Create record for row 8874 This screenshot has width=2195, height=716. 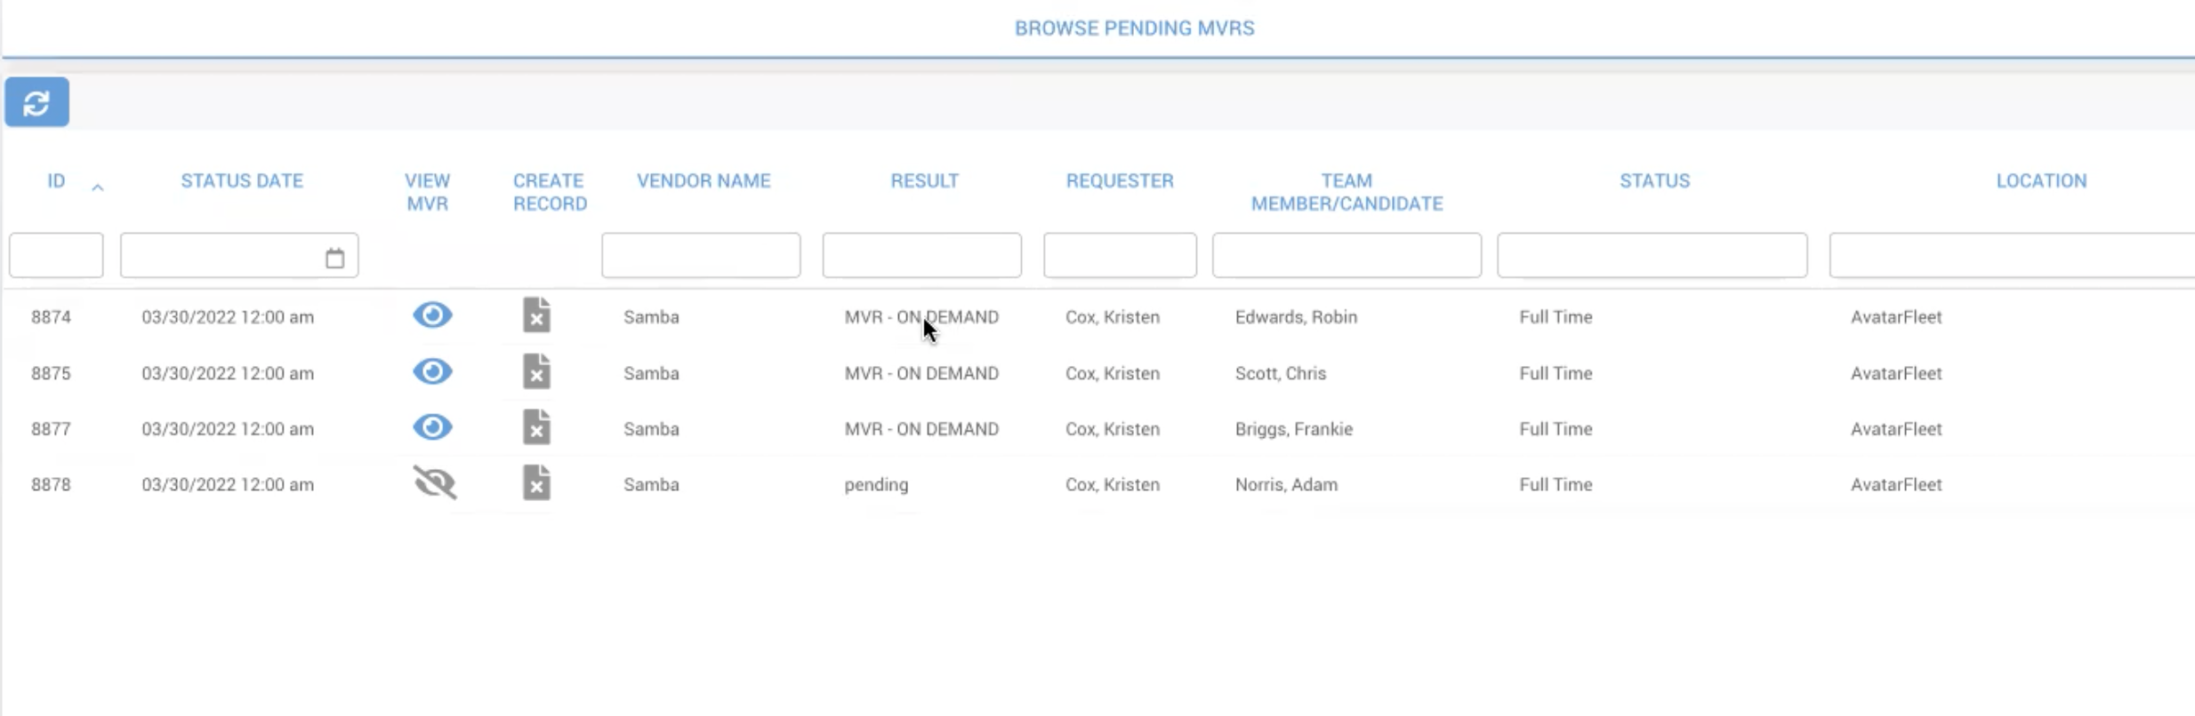[536, 315]
